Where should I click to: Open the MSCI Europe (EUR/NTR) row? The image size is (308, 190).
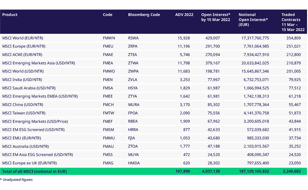(24, 46)
